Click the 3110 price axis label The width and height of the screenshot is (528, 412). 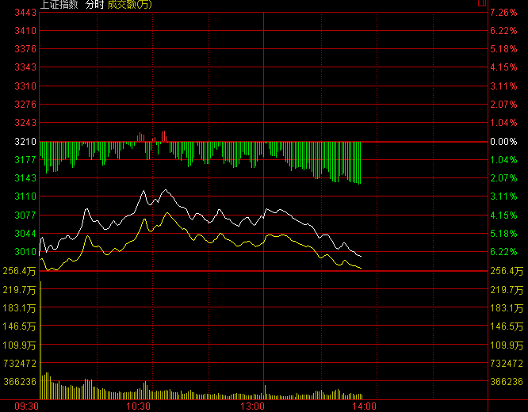25,196
